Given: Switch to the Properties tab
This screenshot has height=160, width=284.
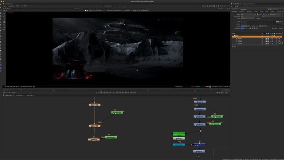Looking at the screenshot, I should coord(236,4).
